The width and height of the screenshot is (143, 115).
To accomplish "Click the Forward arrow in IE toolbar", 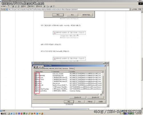I will (x=9, y=6).
